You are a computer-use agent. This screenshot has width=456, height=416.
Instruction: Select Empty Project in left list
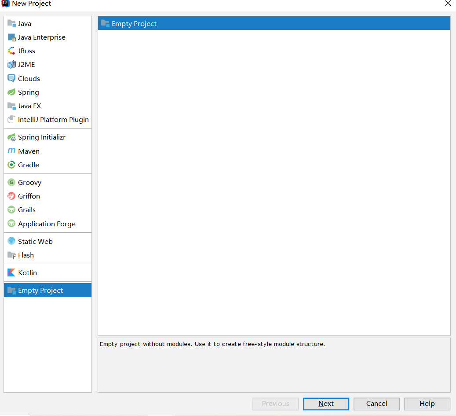click(47, 290)
